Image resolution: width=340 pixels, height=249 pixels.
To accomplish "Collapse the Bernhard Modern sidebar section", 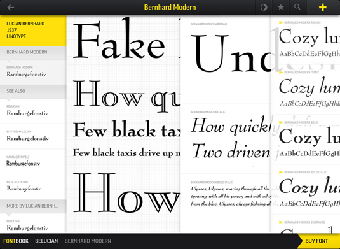I will (33, 52).
